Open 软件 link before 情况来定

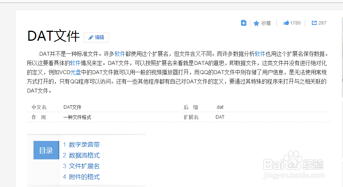75,63
